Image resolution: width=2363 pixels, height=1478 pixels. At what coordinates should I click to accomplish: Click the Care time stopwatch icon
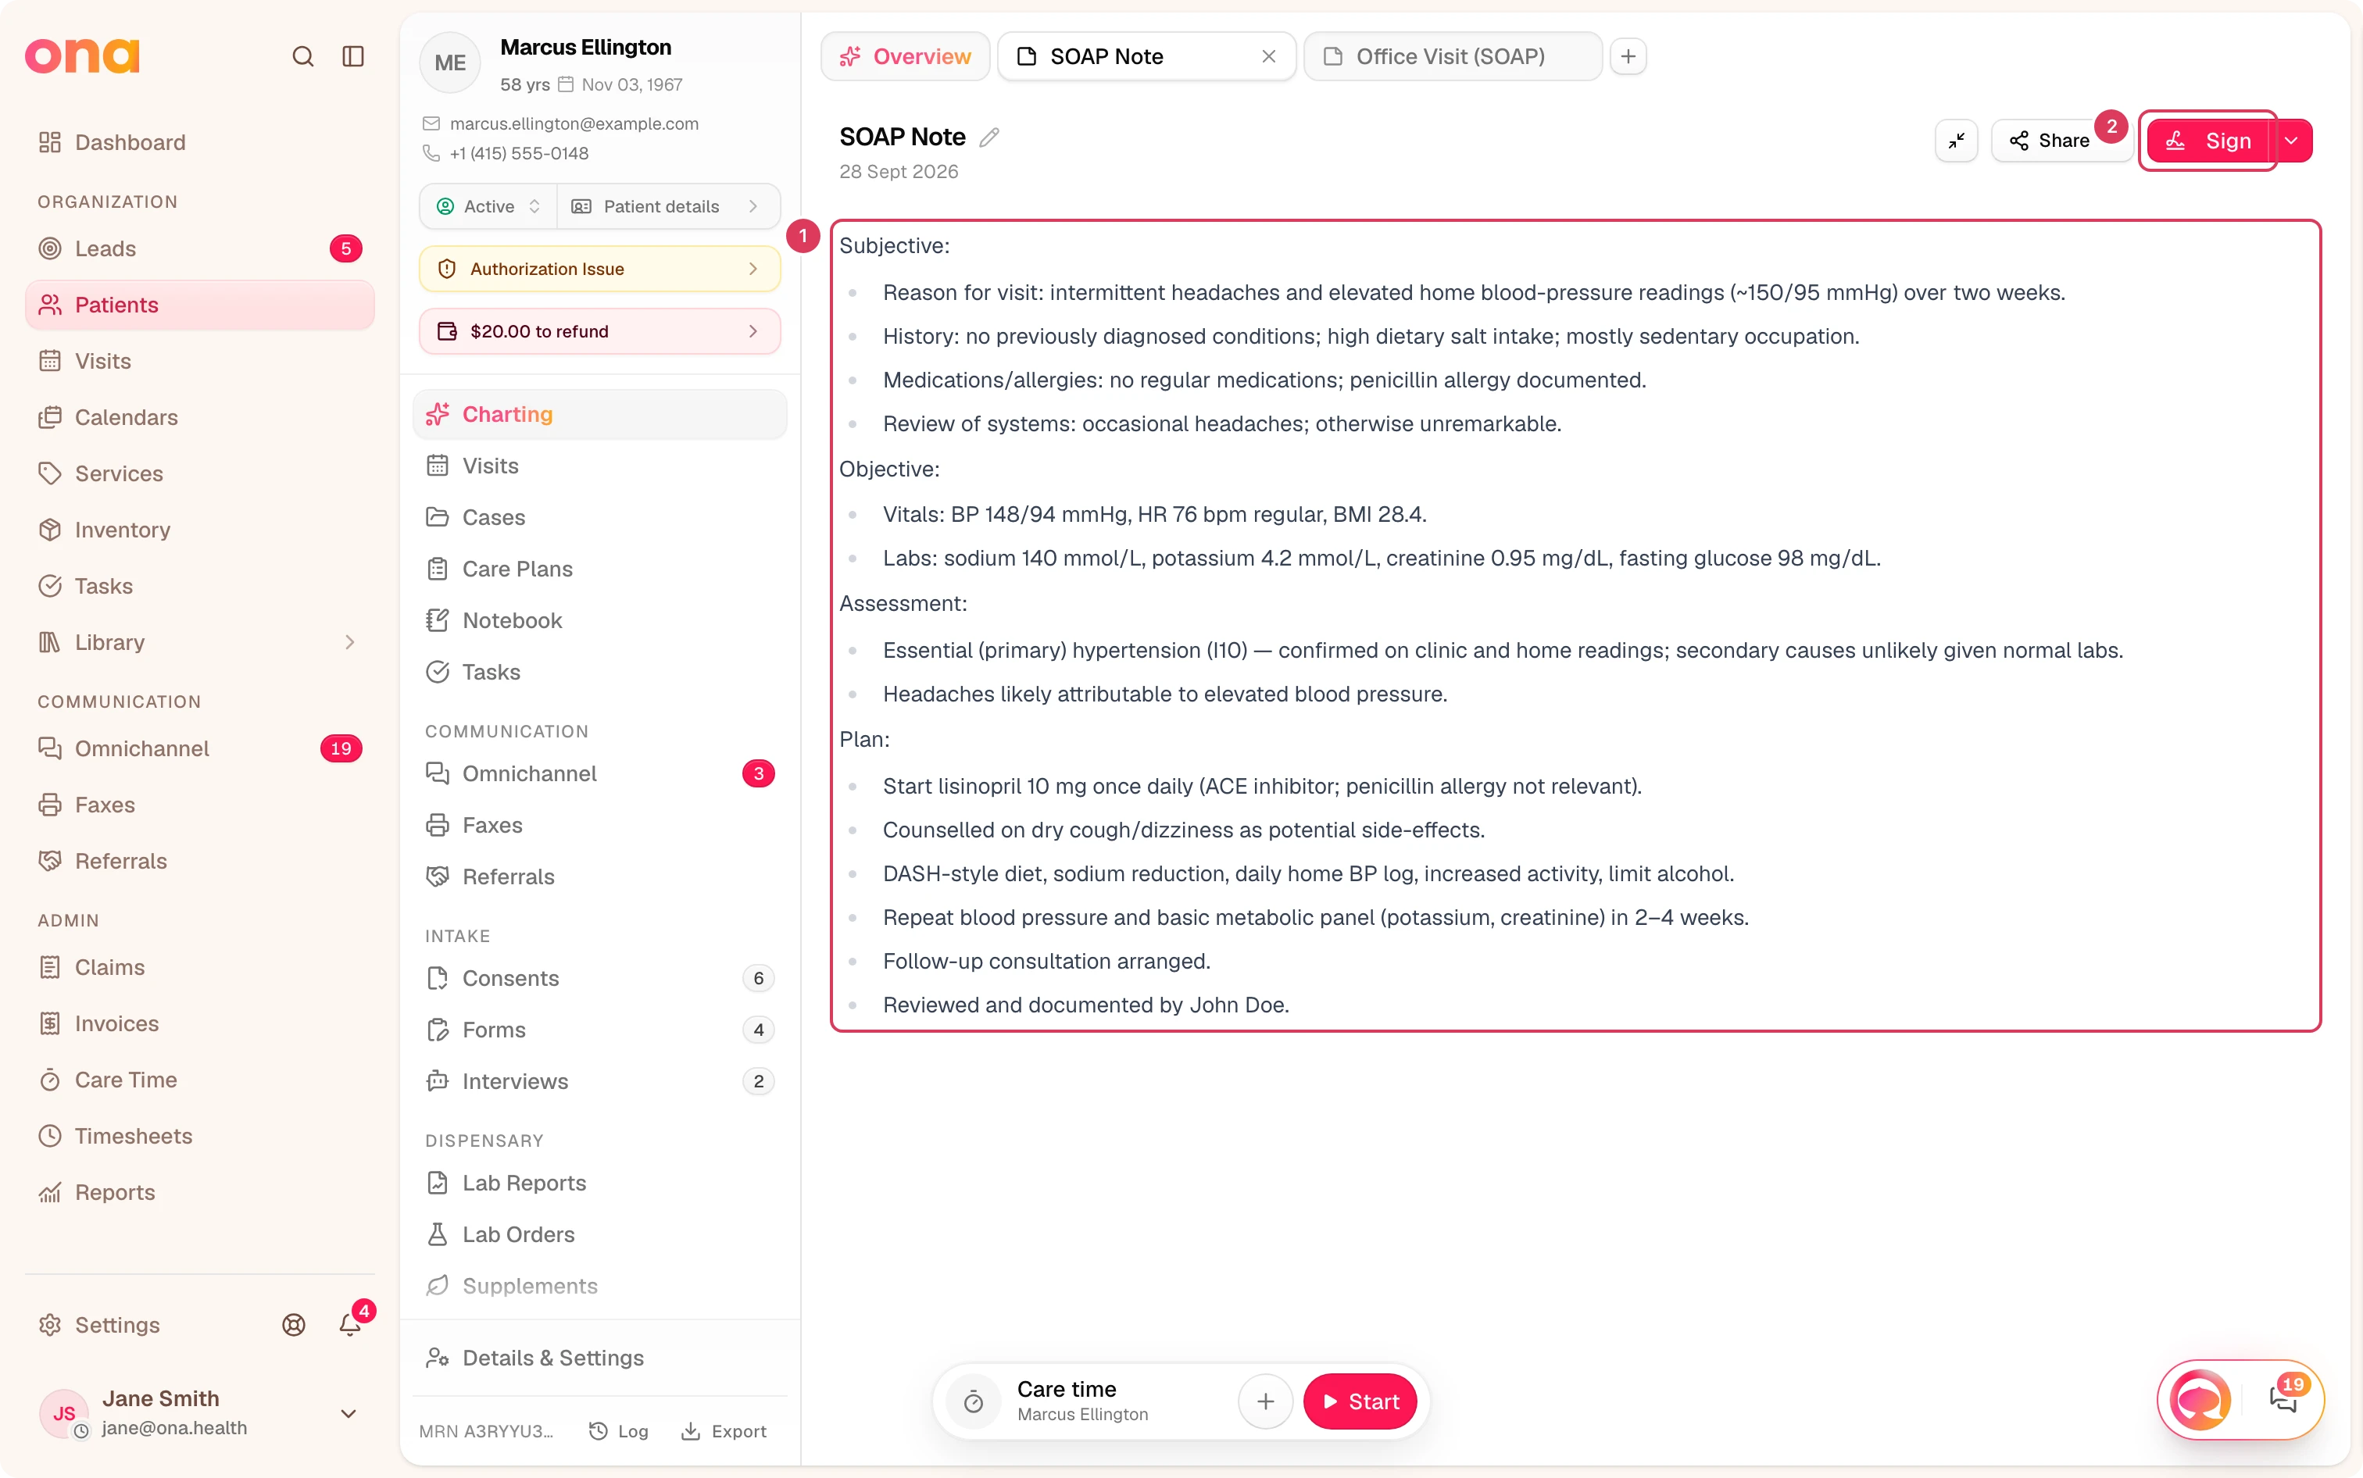[x=974, y=1401]
